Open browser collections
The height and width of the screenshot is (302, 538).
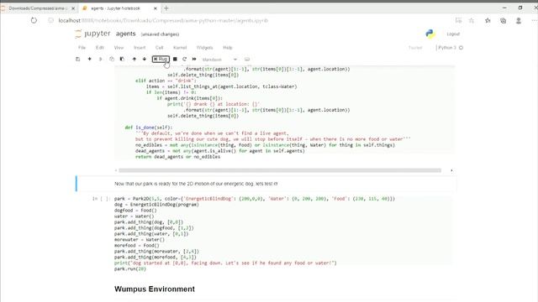[503, 20]
